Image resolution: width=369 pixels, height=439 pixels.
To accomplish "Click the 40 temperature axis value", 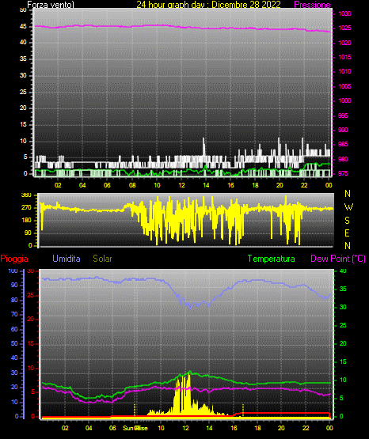I will click(343, 271).
